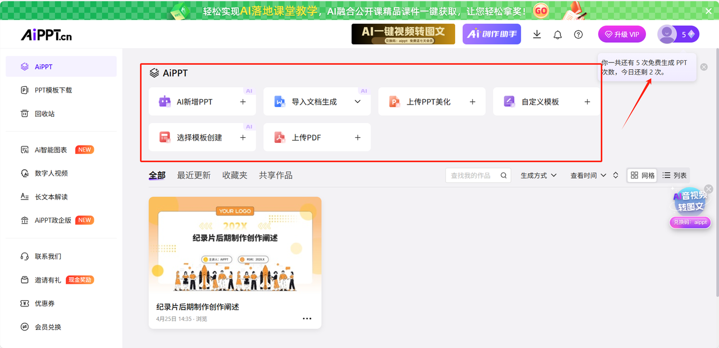
Task: Switch to the 最近更新 tab
Action: tap(194, 175)
